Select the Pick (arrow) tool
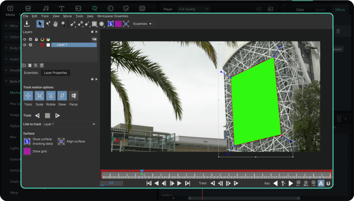The width and height of the screenshot is (354, 201). click(x=40, y=24)
